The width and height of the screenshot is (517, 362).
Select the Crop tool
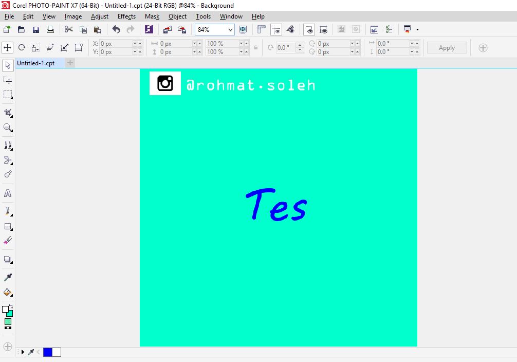(x=8, y=113)
